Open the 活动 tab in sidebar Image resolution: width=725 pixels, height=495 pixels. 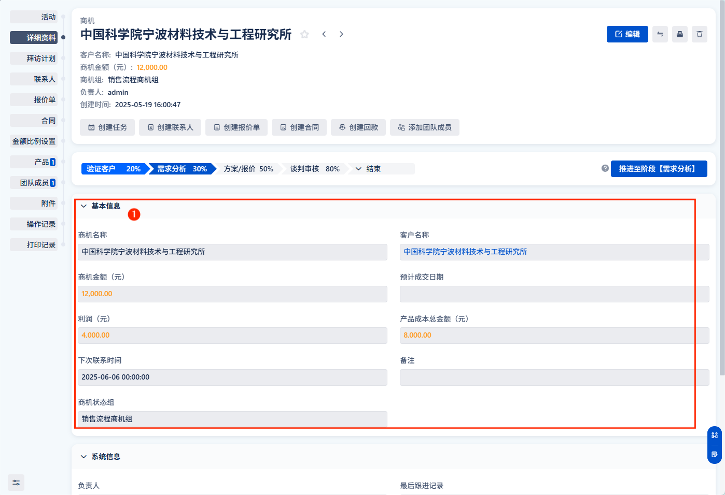pos(34,17)
